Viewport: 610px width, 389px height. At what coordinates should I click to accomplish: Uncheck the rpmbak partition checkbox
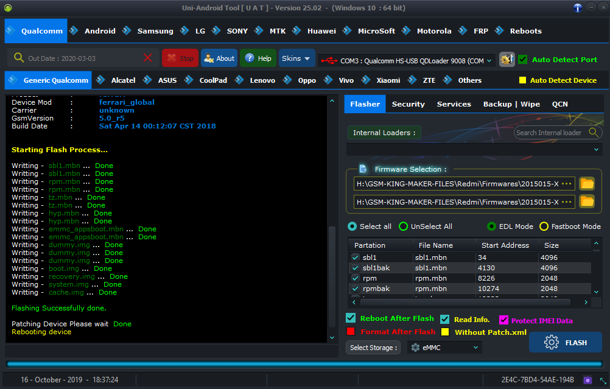tap(355, 289)
